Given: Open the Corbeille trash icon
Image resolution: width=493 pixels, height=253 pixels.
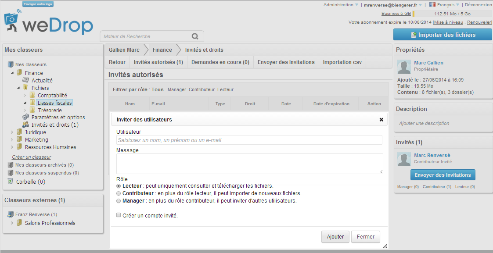Looking at the screenshot, I should tap(11, 181).
